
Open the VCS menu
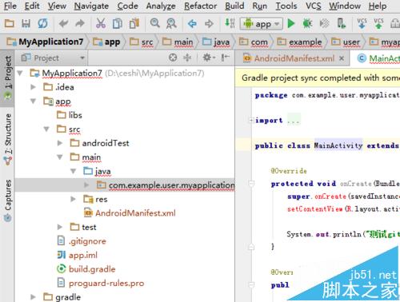(x=314, y=6)
